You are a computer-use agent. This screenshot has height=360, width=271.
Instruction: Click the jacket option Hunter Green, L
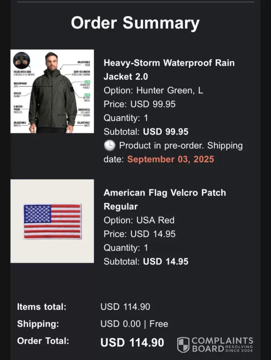click(153, 90)
